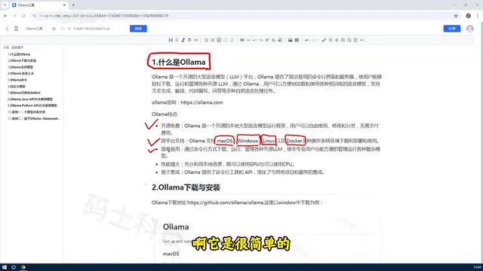Jump to outline item 6.自定义模型

point(17,87)
